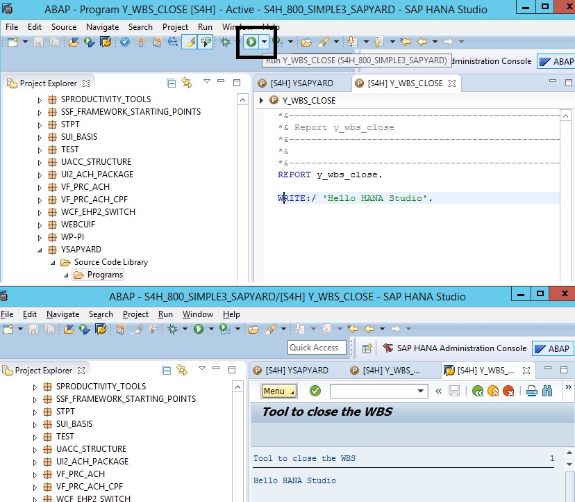Collapse Source Code Library folder
This screenshot has height=502, width=575.
pos(53,263)
